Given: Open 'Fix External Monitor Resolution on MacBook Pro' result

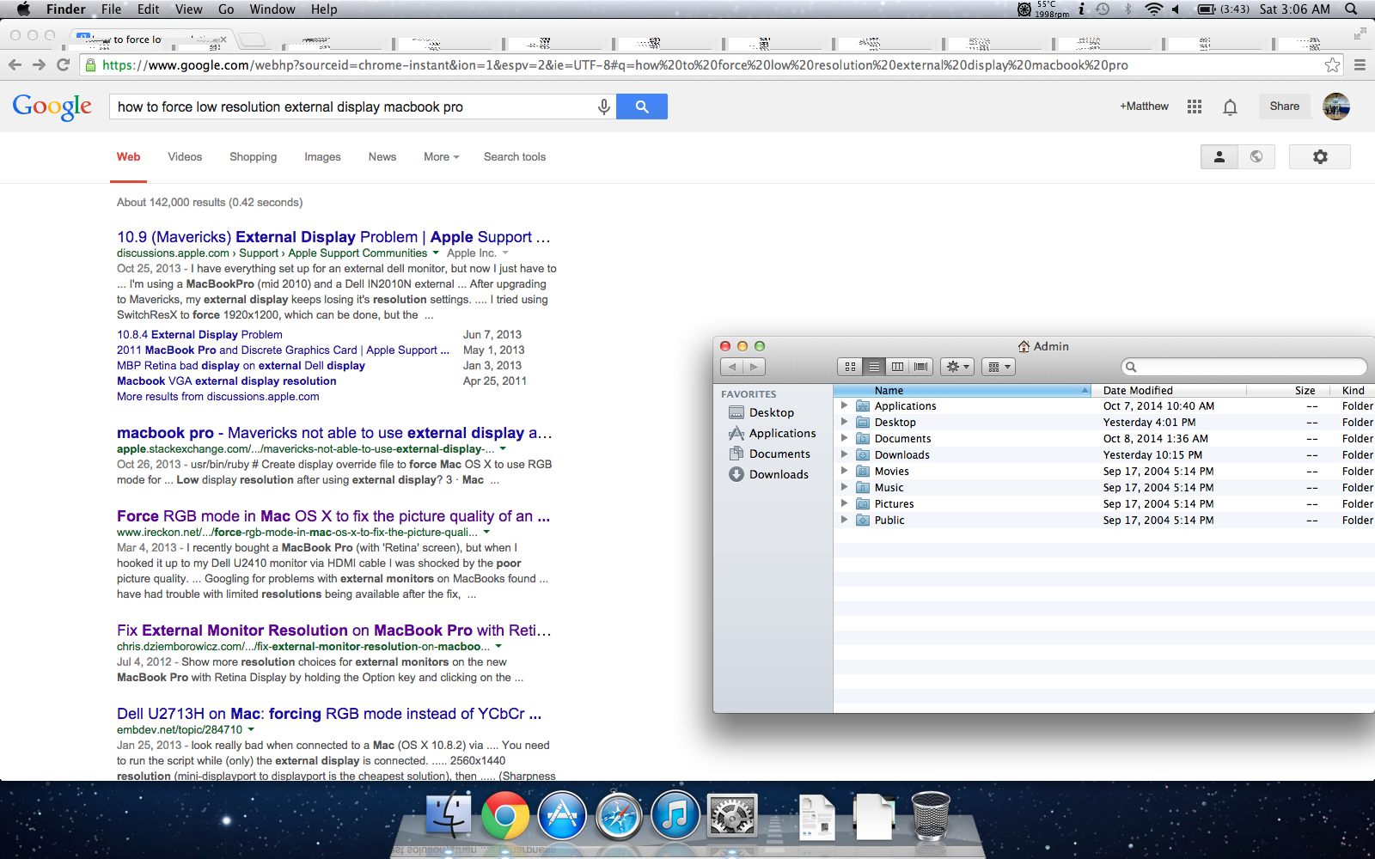Looking at the screenshot, I should [334, 631].
